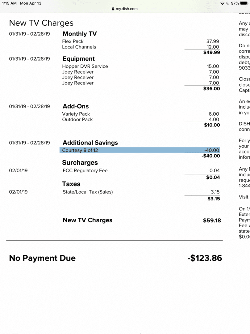The image size is (250, 334).
Task: Click the Additional Savings section heading
Action: [x=90, y=143]
